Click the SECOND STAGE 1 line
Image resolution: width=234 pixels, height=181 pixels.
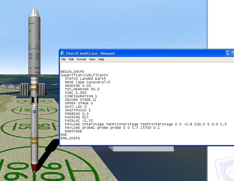80,100
